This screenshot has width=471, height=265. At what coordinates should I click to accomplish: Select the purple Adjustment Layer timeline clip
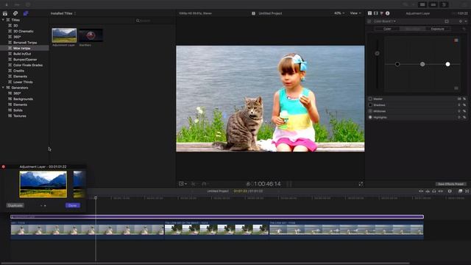pos(217,216)
